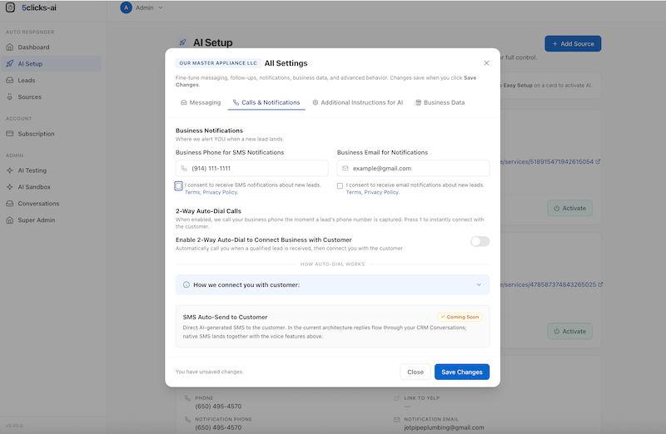
Task: Click the AI Sandbox sparkle icon
Action: (10, 187)
